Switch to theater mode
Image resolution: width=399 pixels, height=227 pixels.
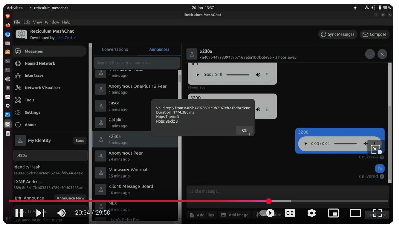[x=355, y=213]
